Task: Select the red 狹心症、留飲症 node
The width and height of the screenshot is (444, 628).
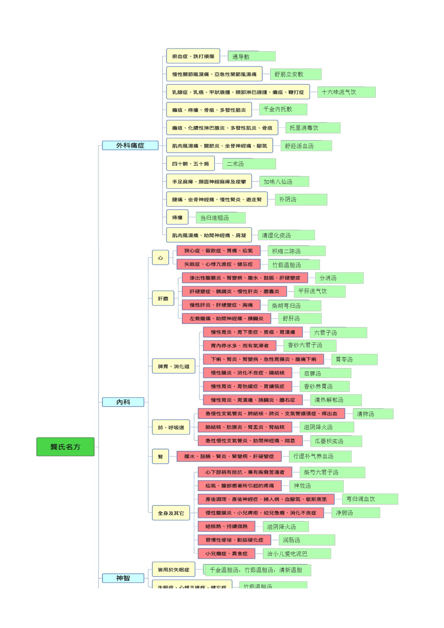Action: tap(219, 251)
